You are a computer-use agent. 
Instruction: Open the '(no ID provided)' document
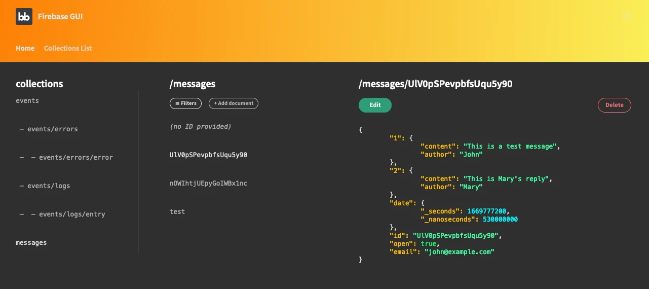click(200, 126)
